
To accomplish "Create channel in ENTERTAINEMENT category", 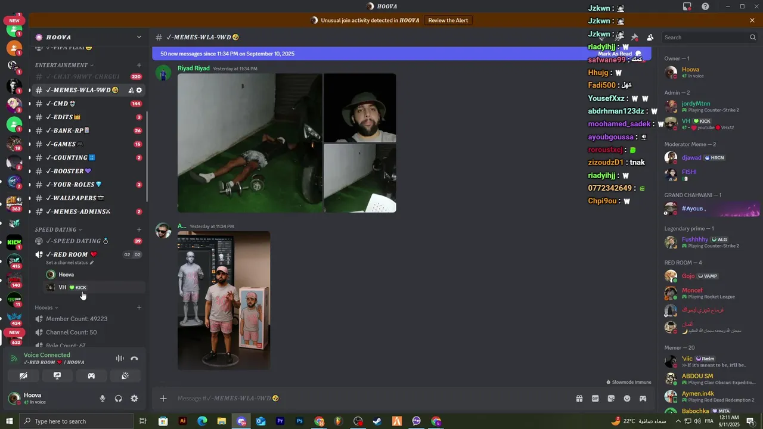I will [139, 65].
